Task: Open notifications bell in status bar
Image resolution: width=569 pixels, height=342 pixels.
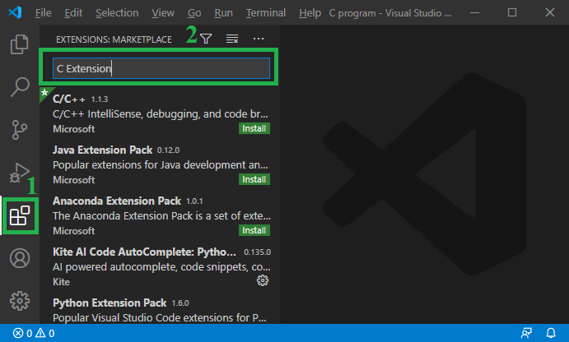Action: click(551, 333)
